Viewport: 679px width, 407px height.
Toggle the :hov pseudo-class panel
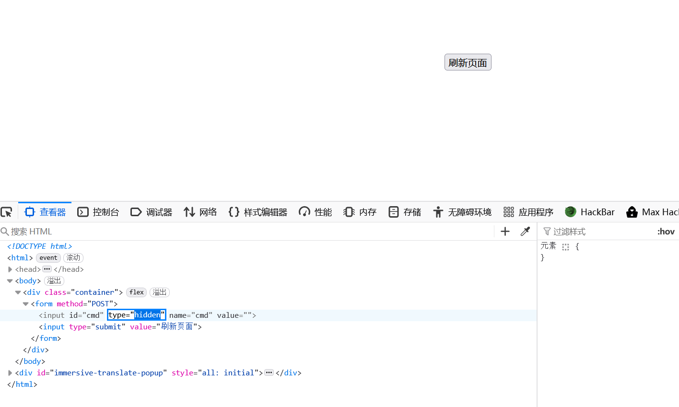pos(666,232)
